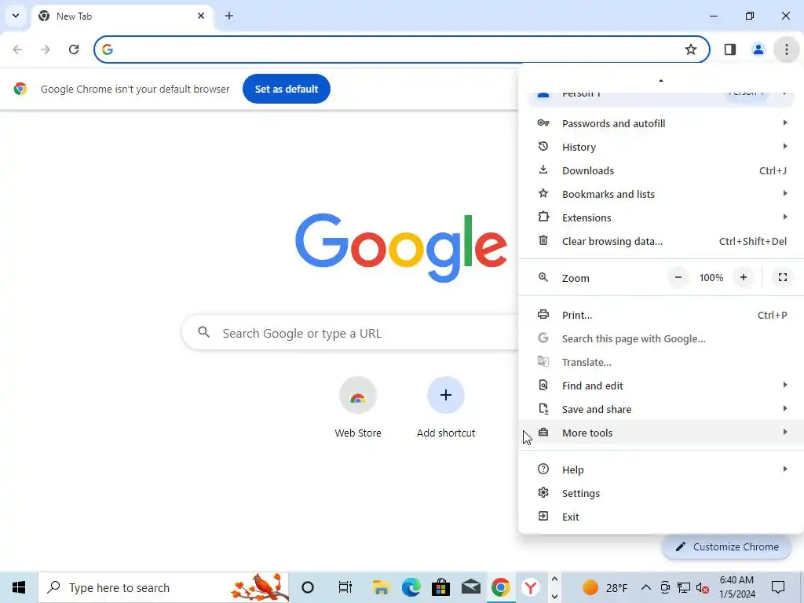Launch Microsoft Edge from taskbar
Viewport: 804px width, 603px height.
point(411,587)
